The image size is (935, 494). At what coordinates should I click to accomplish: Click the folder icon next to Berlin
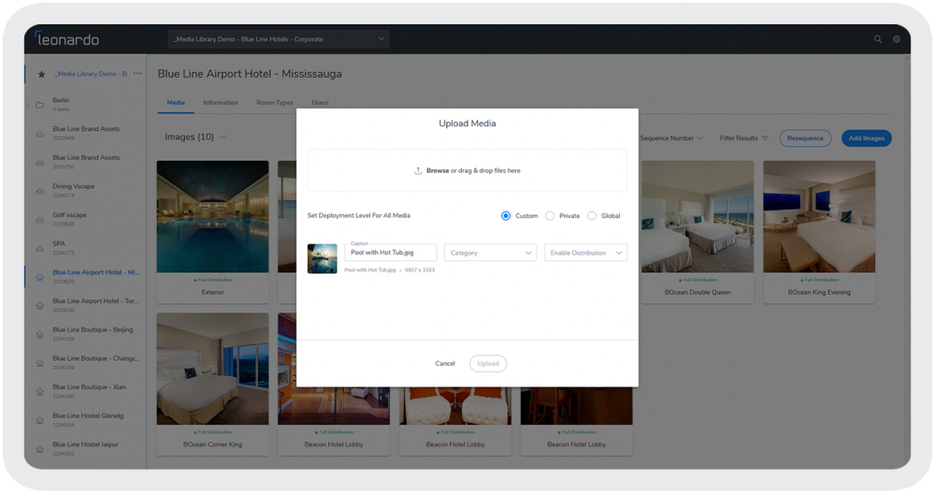(40, 105)
